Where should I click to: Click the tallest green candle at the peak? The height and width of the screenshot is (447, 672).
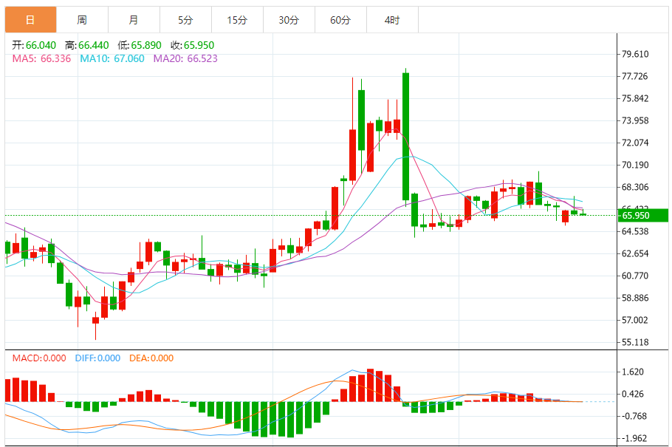point(406,137)
